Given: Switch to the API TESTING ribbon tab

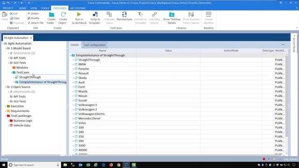Looking at the screenshot, I should pos(78,8).
